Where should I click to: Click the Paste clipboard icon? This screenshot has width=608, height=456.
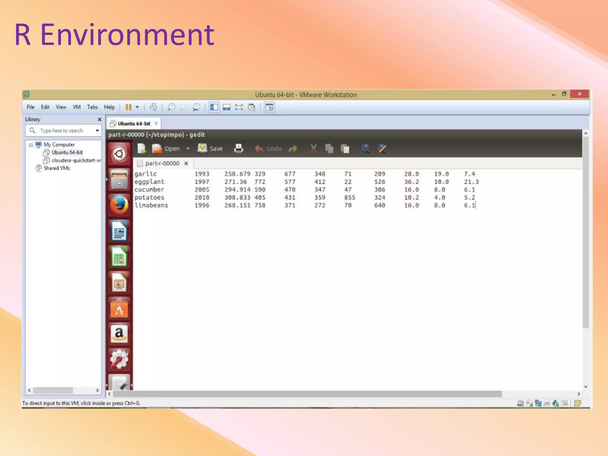pyautogui.click(x=345, y=148)
